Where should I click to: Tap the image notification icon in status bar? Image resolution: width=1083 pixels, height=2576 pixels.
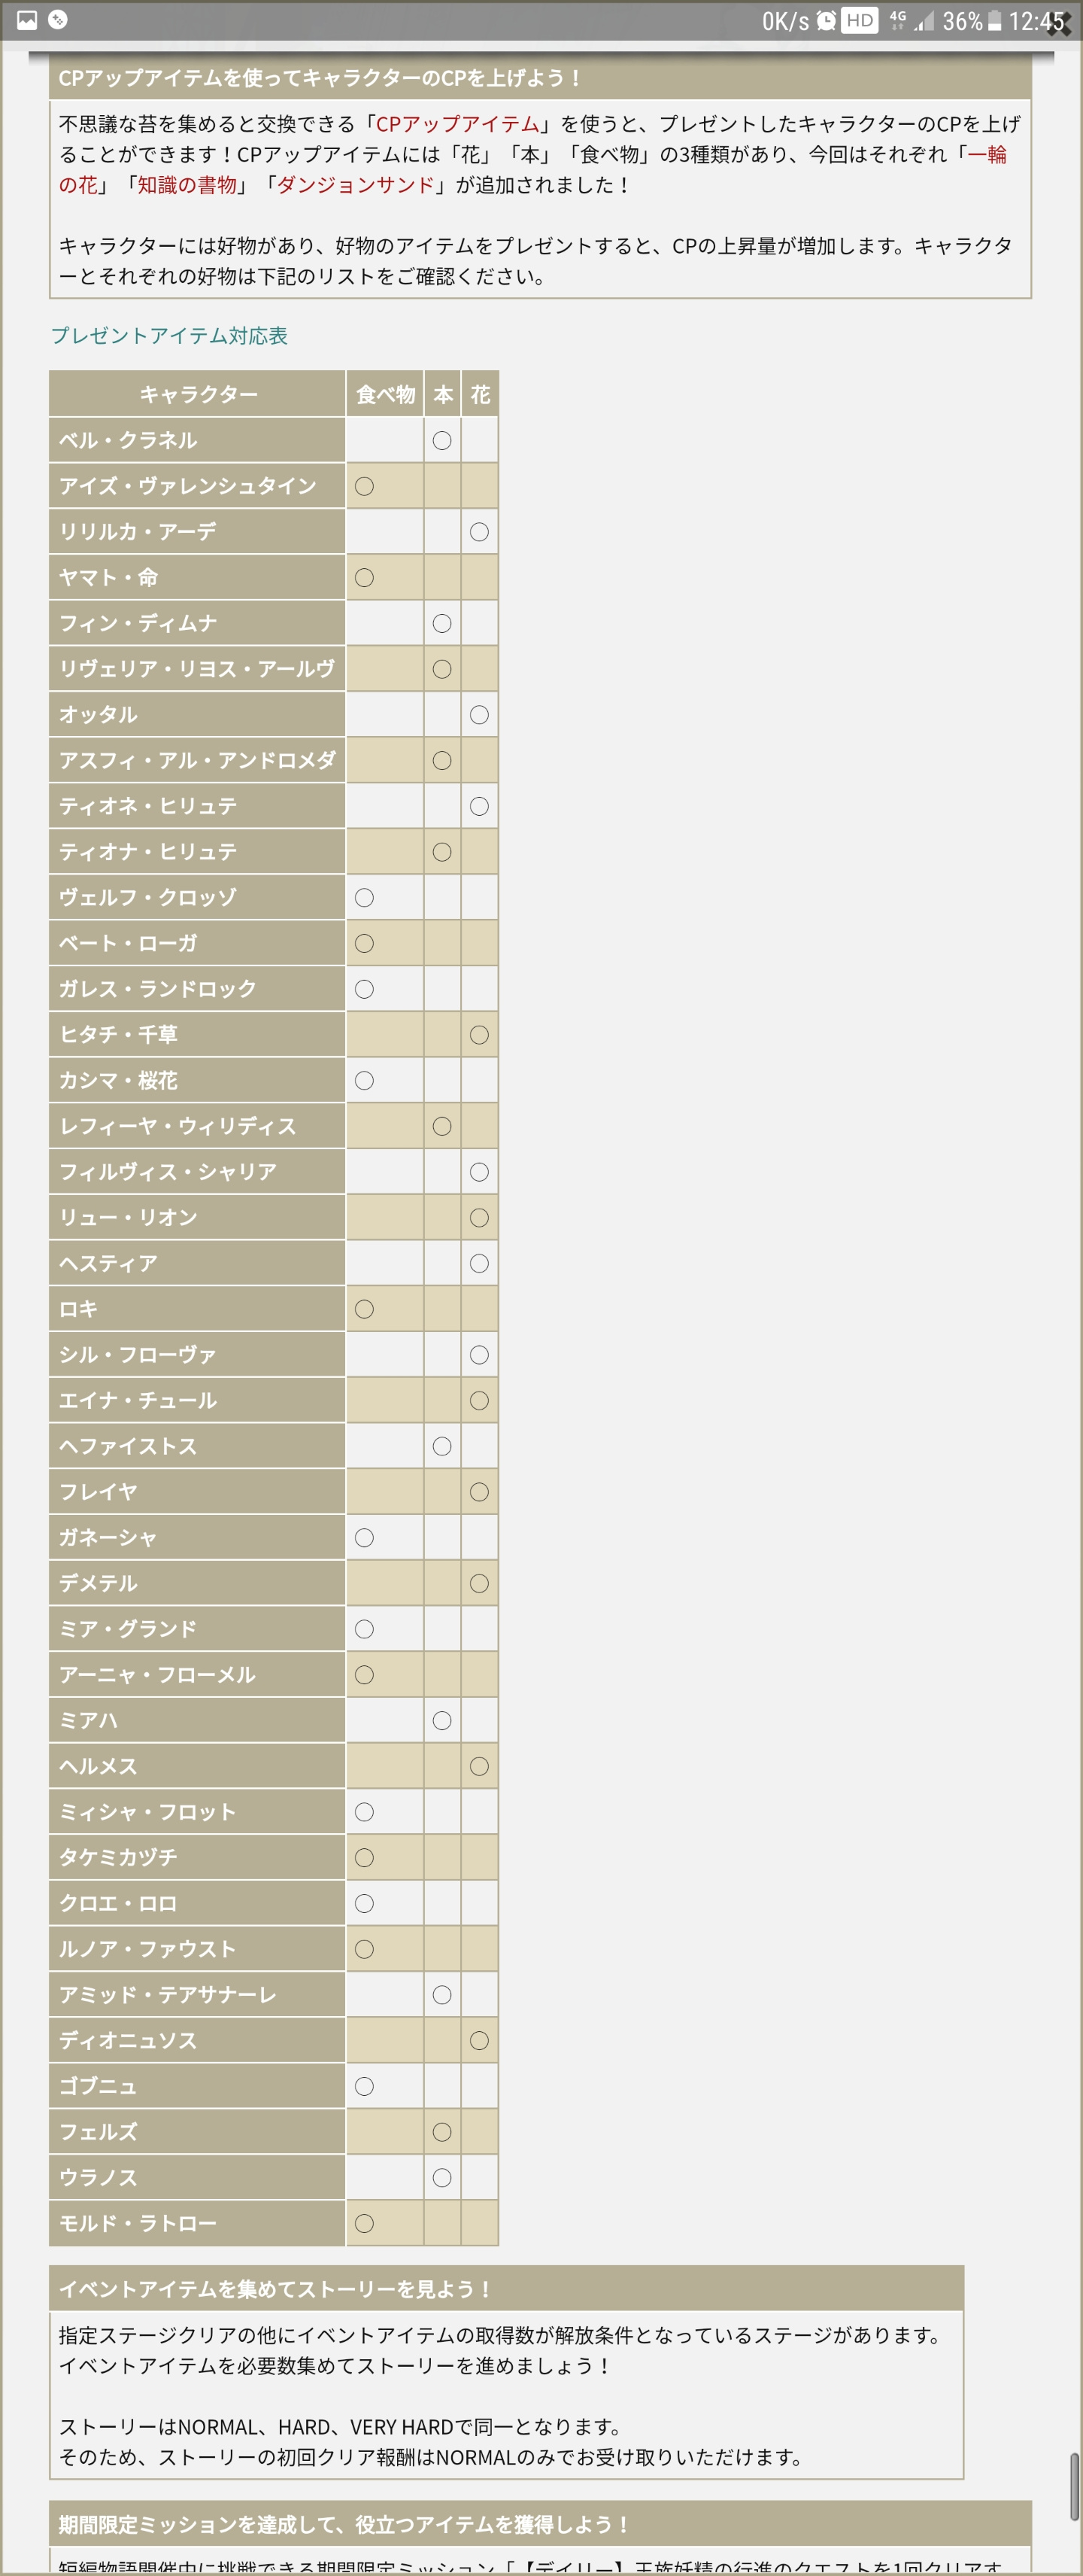point(27,20)
